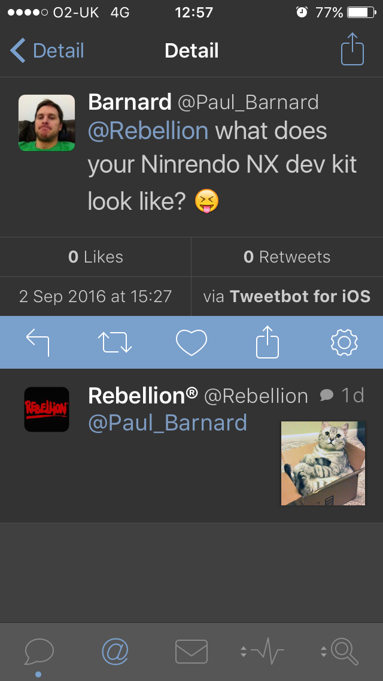Go back using the Detail back button
Viewport: 383px width, 681px height.
pyautogui.click(x=48, y=51)
